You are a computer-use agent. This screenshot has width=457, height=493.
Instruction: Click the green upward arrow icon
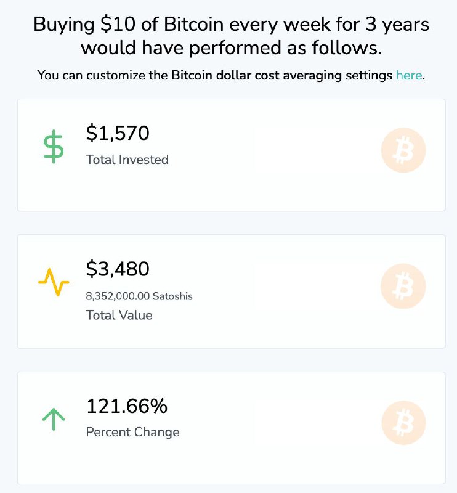pyautogui.click(x=54, y=419)
